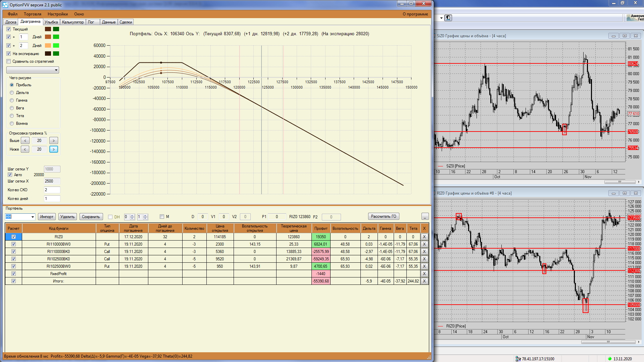Close the RIZ0 chart window
Viewport: 644px width, 362px height.
pos(636,193)
